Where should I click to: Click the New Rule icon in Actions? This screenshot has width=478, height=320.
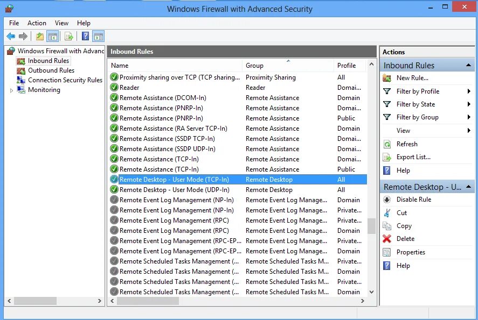387,78
